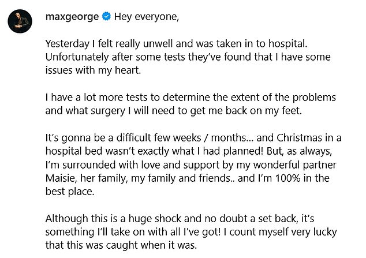Click the maxgeorge username link

pyautogui.click(x=72, y=17)
